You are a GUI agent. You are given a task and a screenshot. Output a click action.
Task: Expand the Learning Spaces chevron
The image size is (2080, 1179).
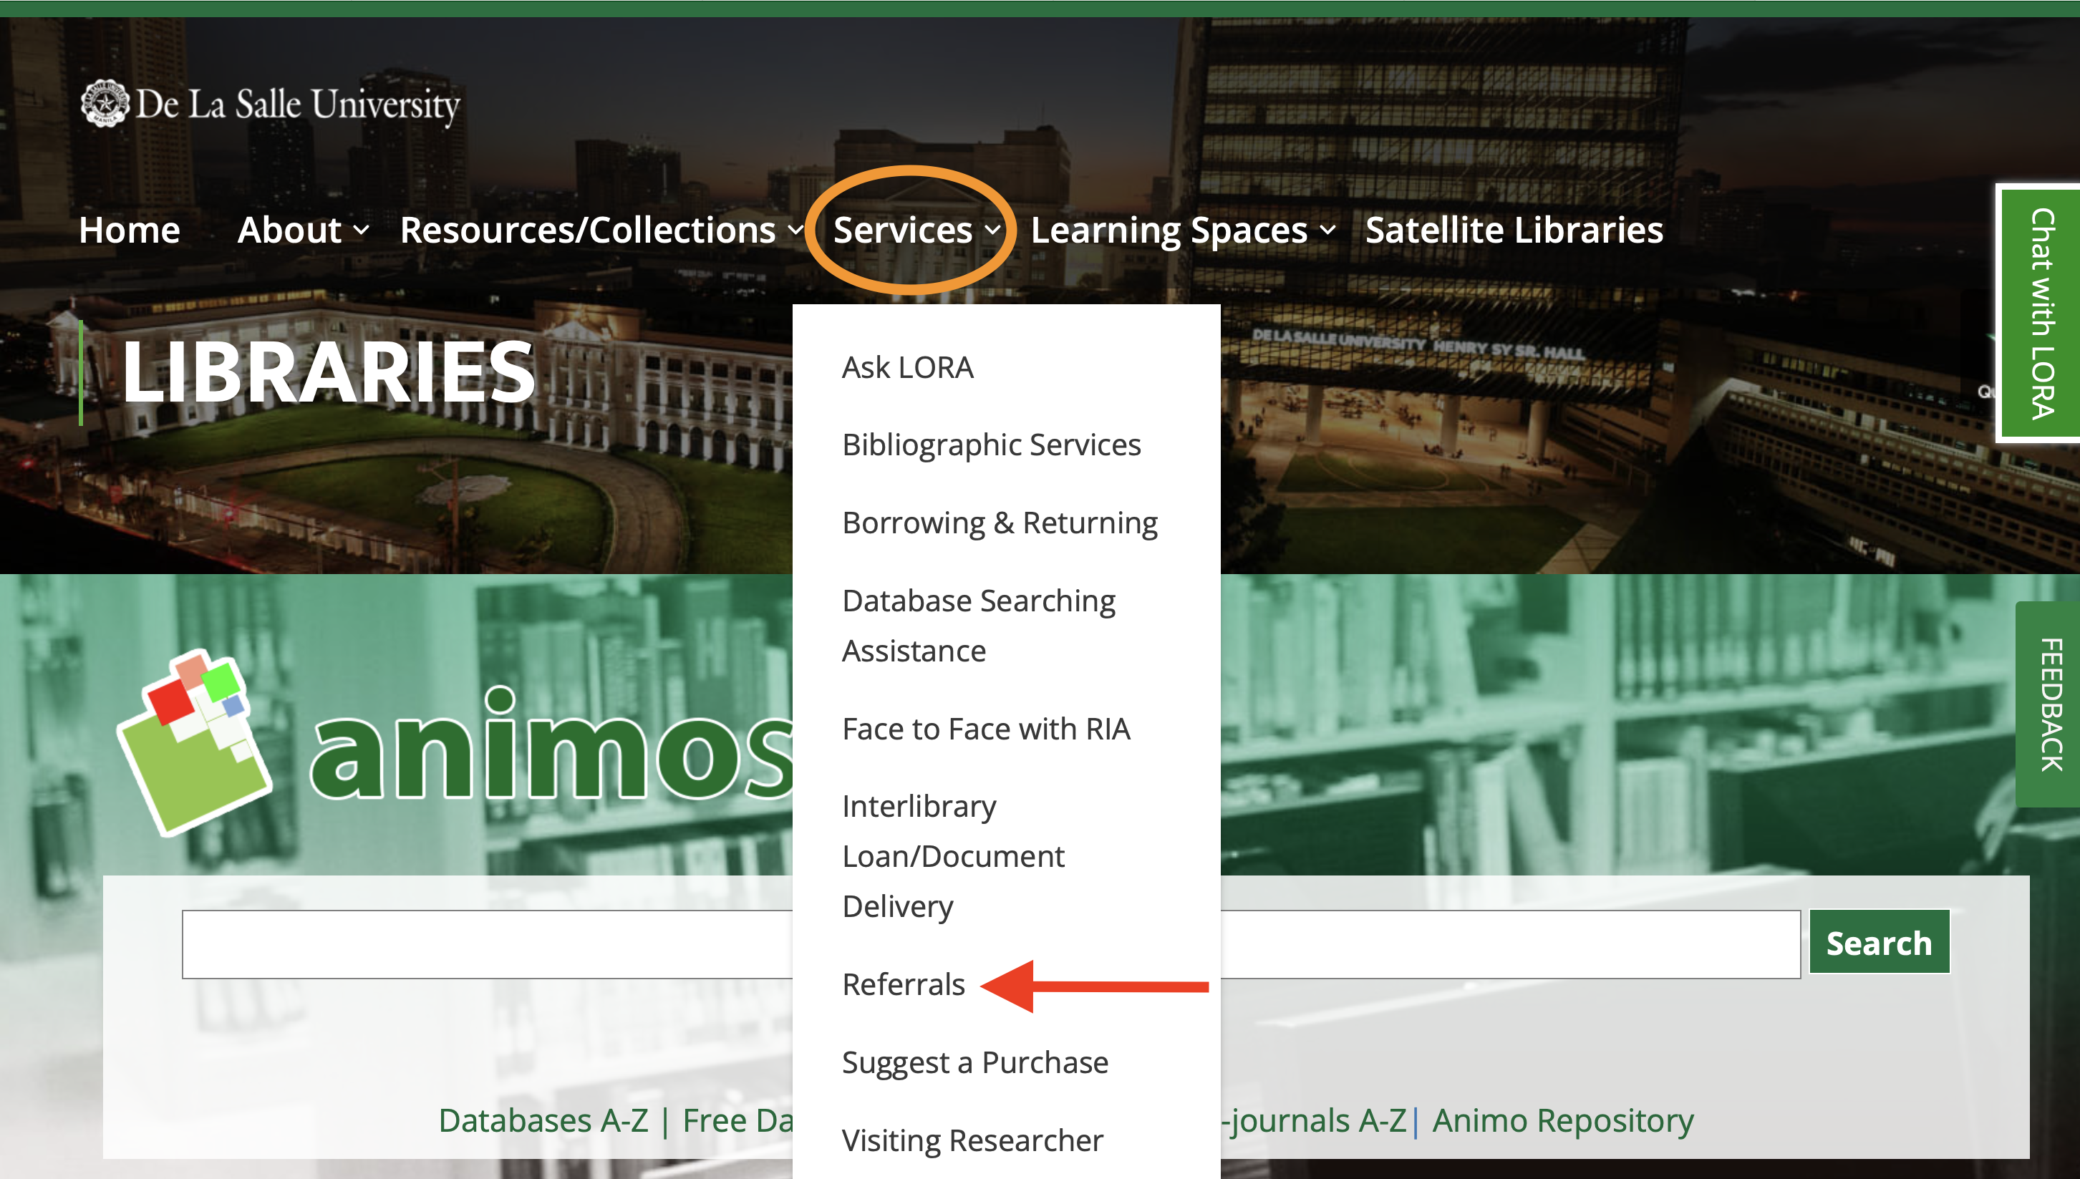[1327, 231]
